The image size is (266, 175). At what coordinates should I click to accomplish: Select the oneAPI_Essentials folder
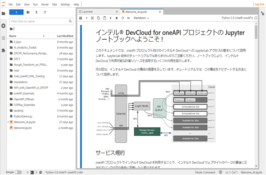pyautogui.click(x=41, y=93)
